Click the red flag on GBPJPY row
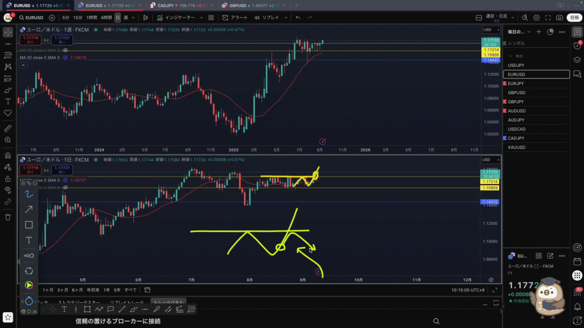 (505, 101)
